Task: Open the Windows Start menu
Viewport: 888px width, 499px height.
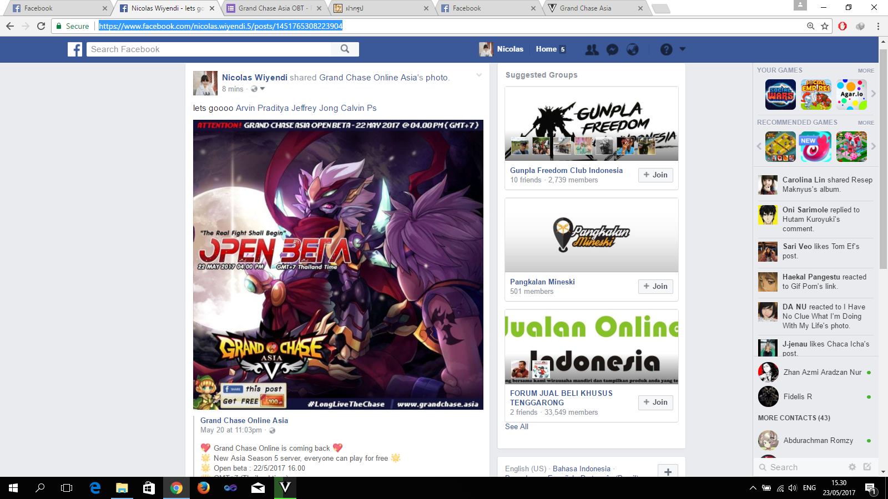Action: pos(13,488)
